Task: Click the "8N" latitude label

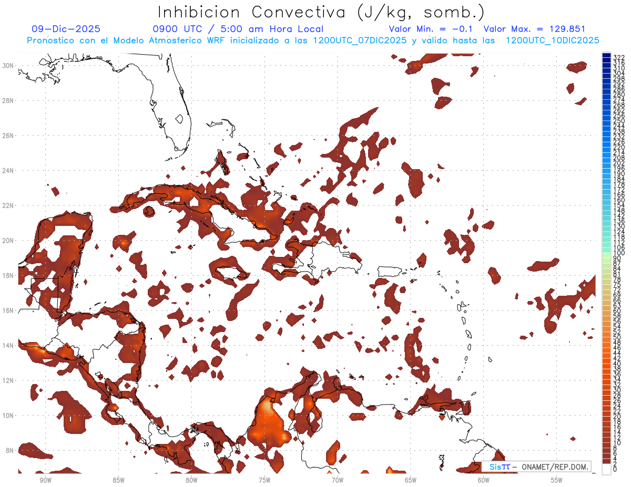Action: (x=10, y=450)
